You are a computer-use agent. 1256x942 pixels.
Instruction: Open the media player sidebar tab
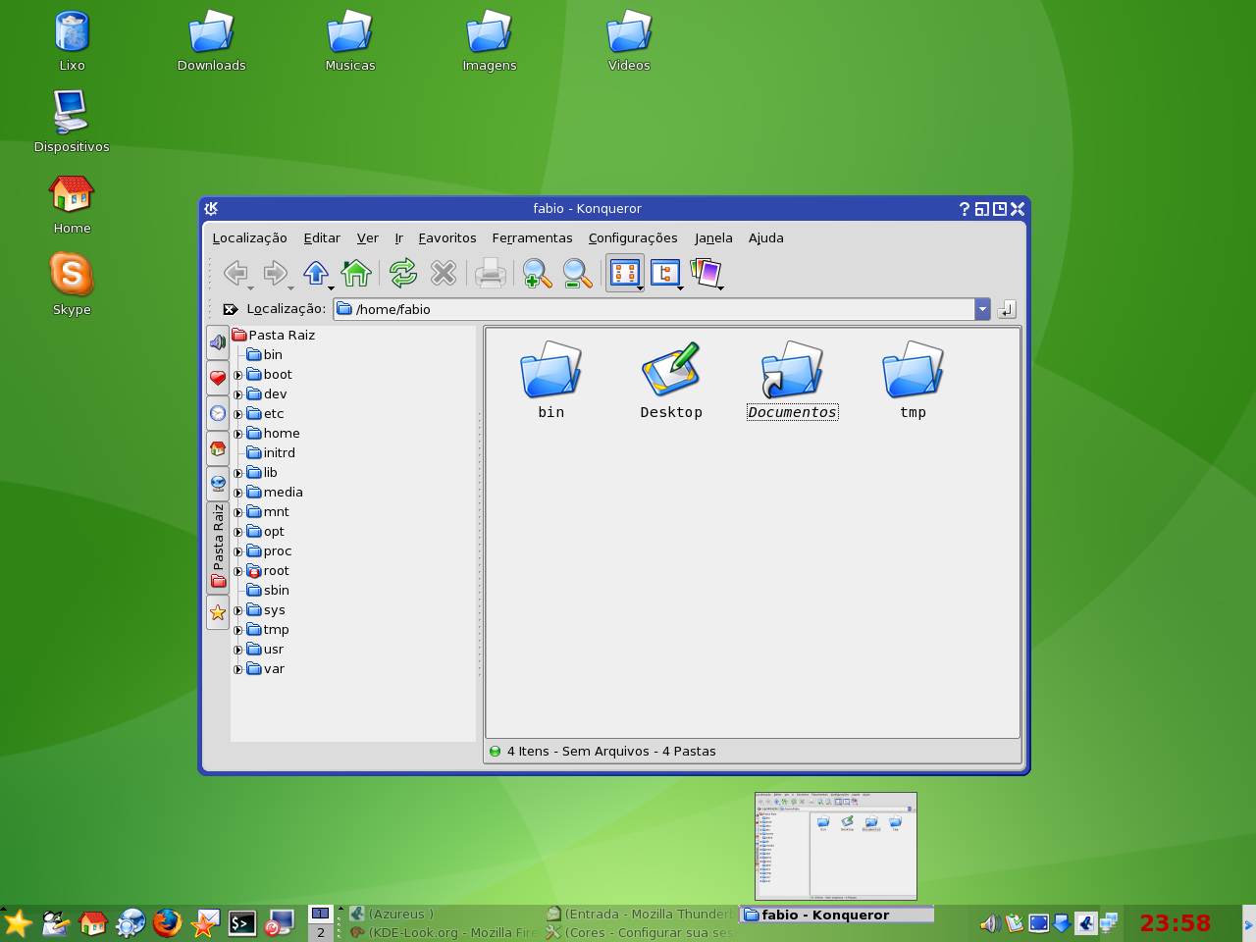[218, 342]
